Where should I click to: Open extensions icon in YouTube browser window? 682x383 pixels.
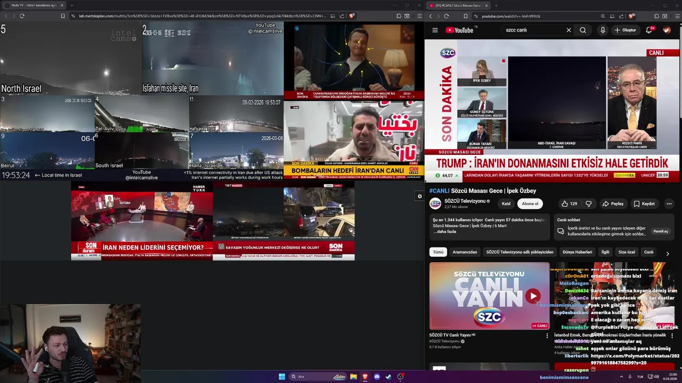coord(656,16)
